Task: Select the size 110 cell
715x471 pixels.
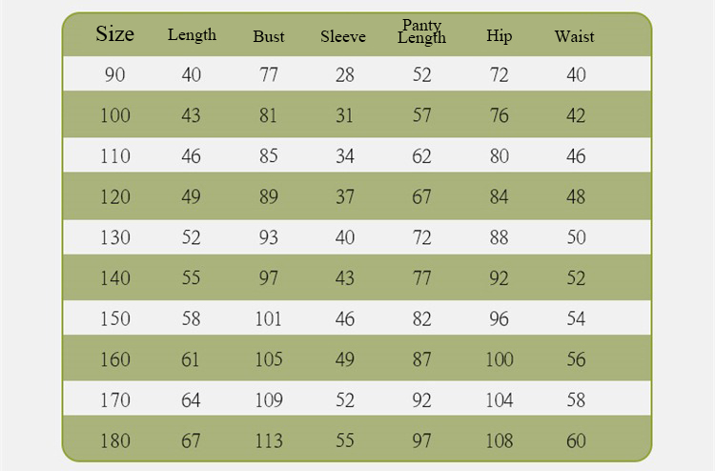Action: [x=115, y=156]
